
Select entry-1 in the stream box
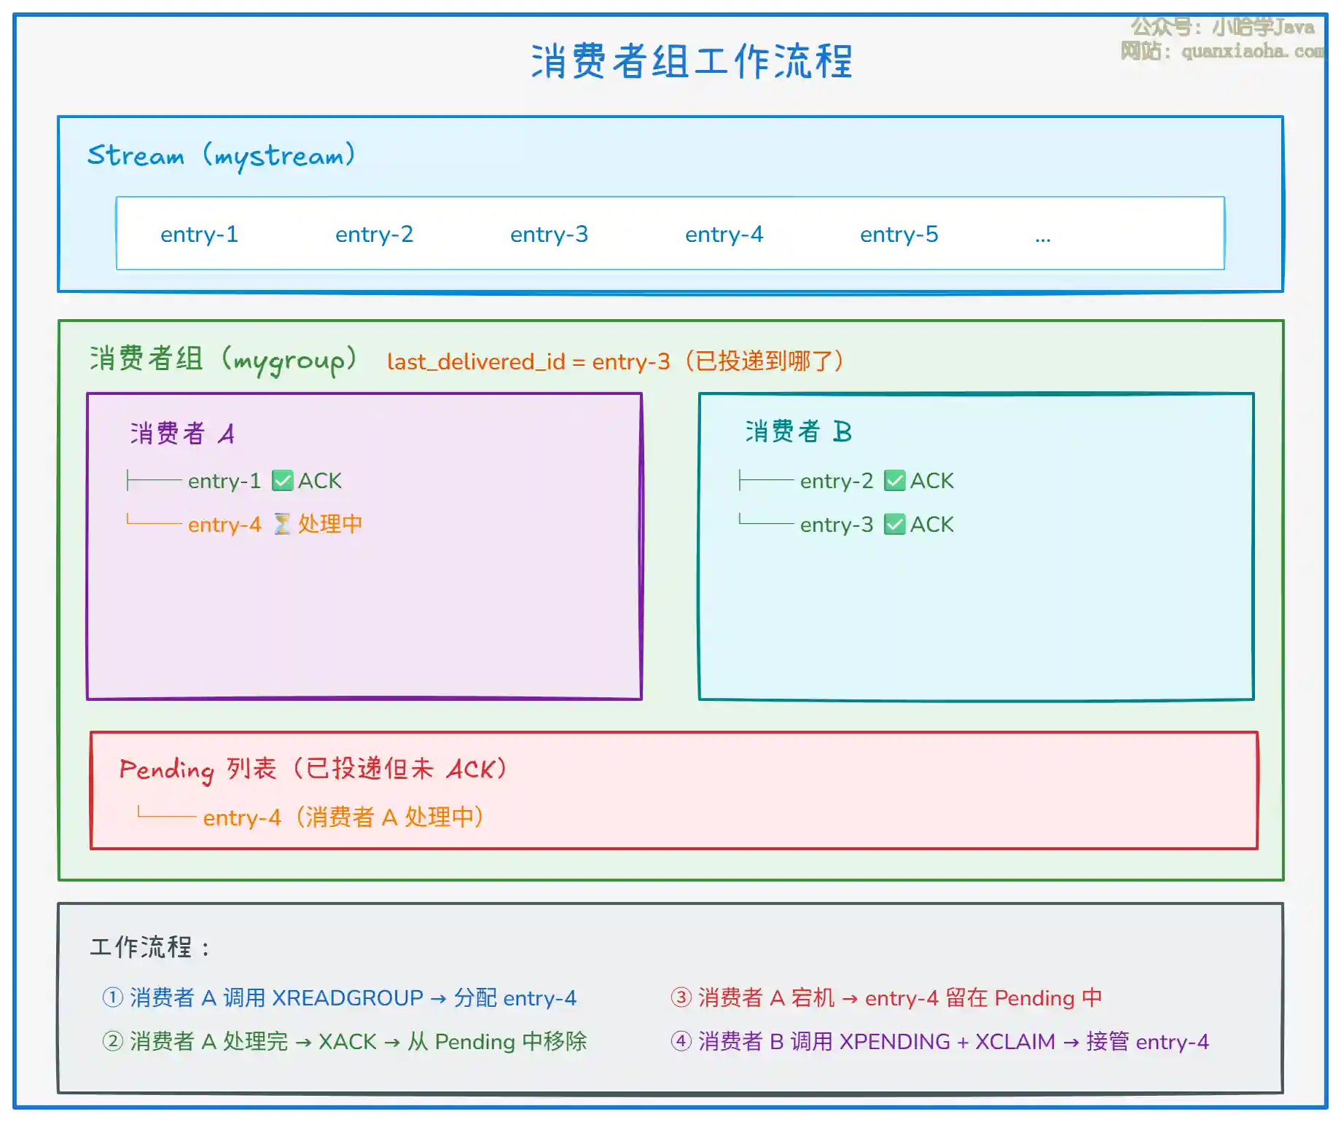(199, 235)
